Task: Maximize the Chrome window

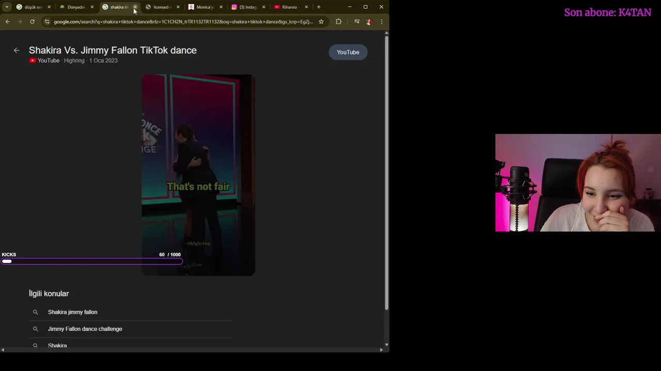Action: pyautogui.click(x=366, y=7)
